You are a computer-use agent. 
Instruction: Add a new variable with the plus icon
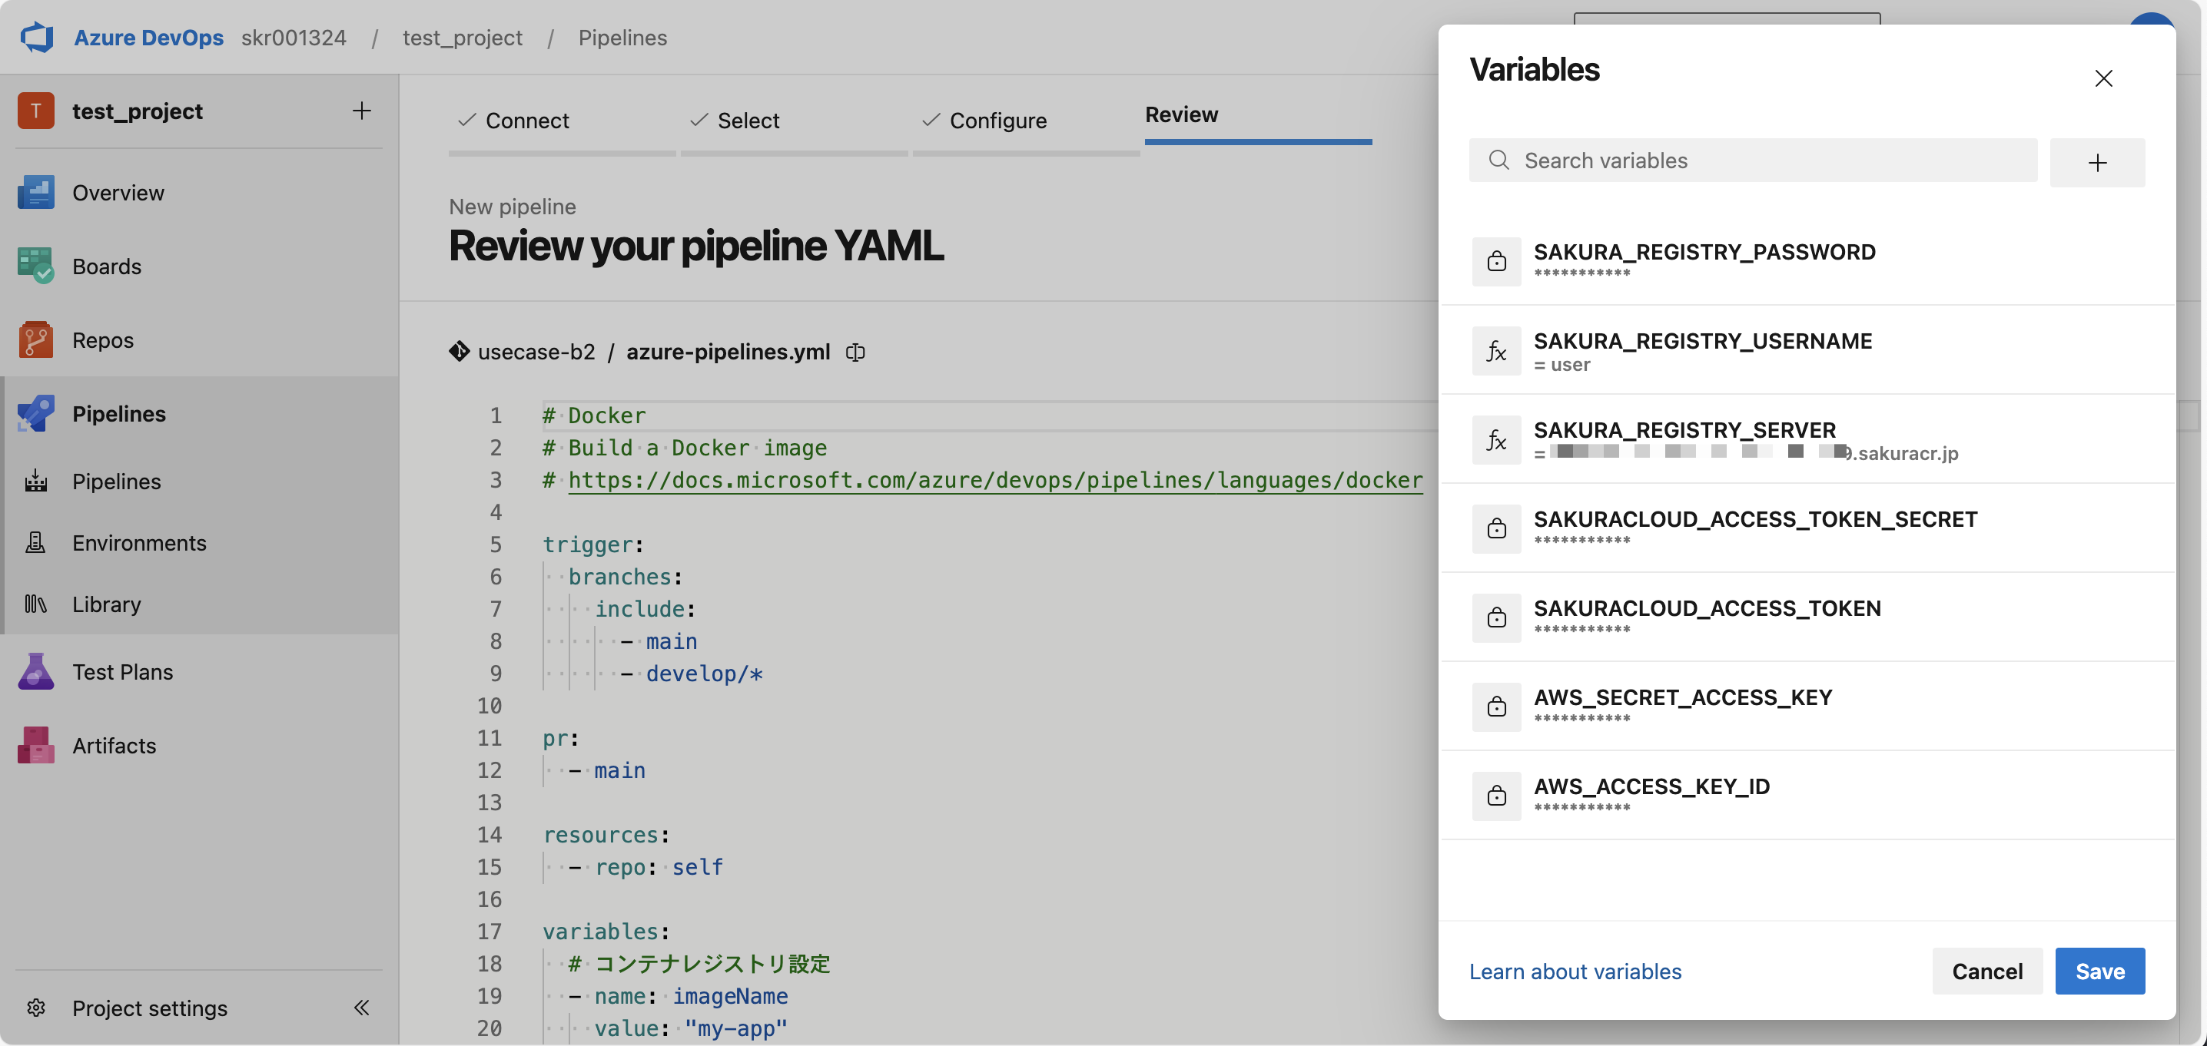(2097, 162)
